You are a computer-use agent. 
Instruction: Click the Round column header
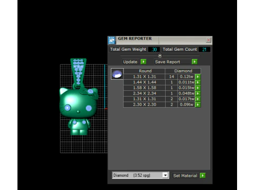(144, 71)
